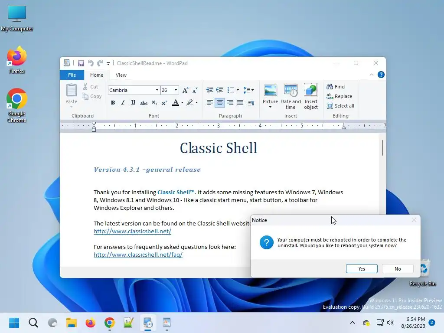
Task: Select center text alignment
Action: (220, 102)
